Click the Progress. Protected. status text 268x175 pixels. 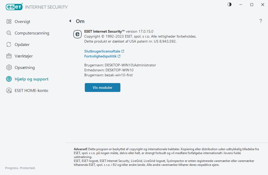[x=20, y=168]
